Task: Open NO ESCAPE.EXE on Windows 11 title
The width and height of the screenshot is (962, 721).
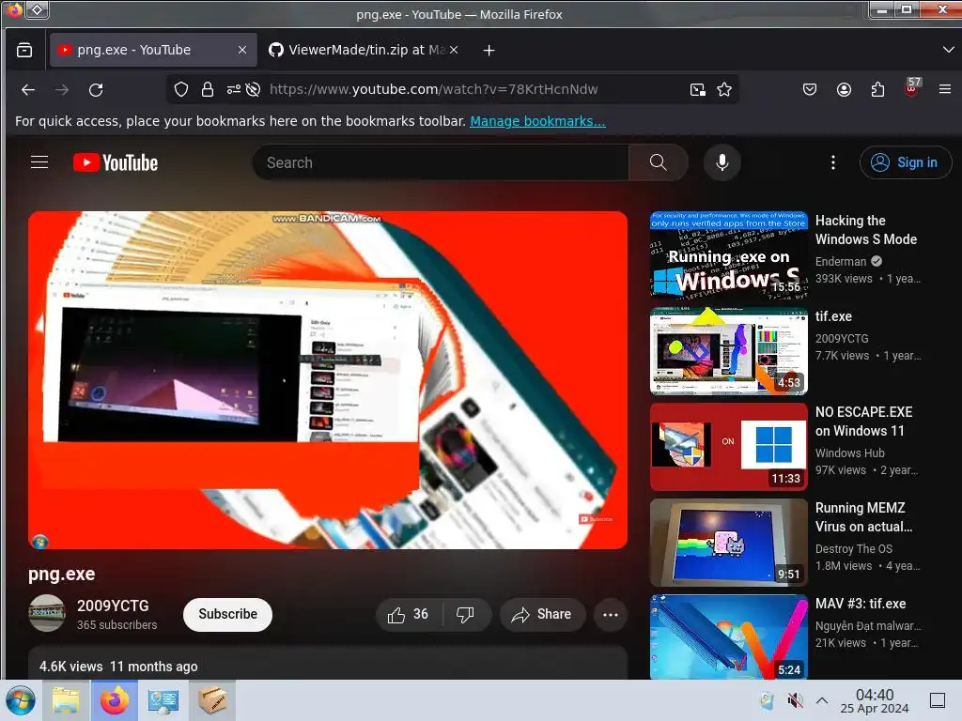Action: (x=863, y=422)
